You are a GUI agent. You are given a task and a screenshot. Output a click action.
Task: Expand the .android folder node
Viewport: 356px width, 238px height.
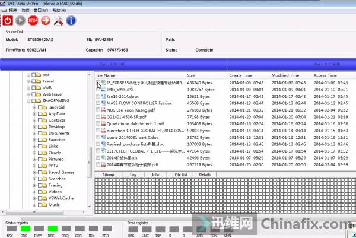coord(35,107)
